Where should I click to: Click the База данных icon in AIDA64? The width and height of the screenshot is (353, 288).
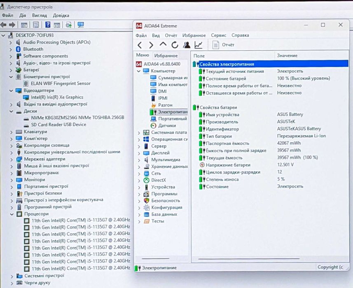click(146, 214)
